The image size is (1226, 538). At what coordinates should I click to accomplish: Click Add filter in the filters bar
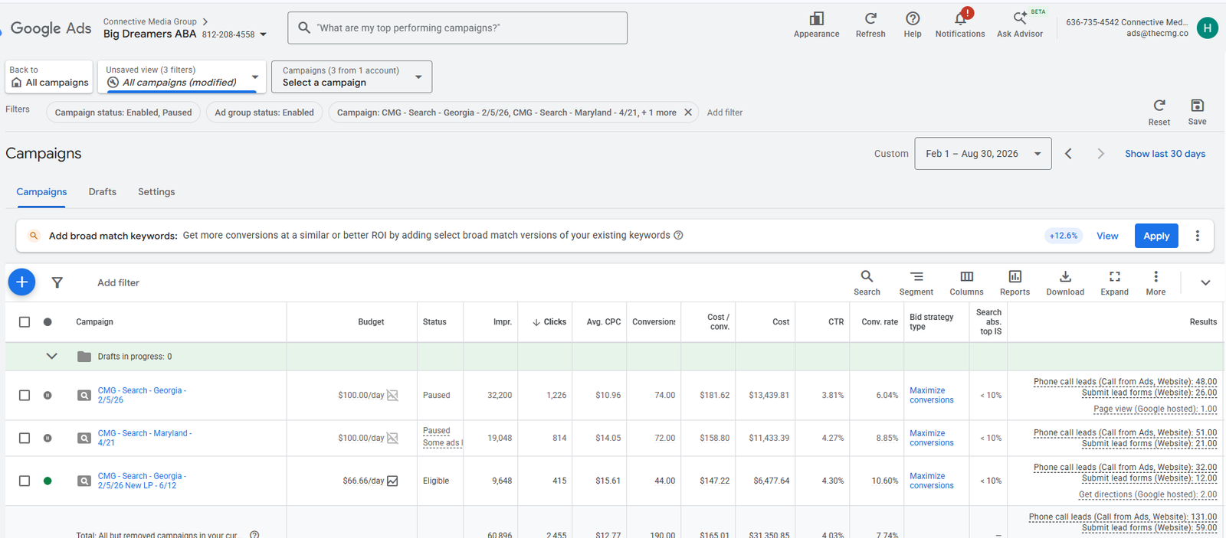[725, 112]
